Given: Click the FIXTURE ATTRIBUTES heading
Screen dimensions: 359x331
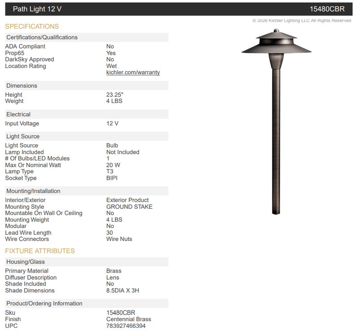Looking at the screenshot, I should (40, 250).
